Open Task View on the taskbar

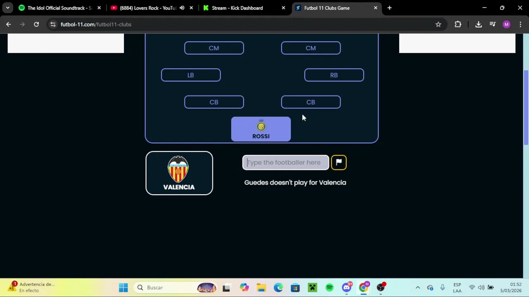[x=226, y=288]
